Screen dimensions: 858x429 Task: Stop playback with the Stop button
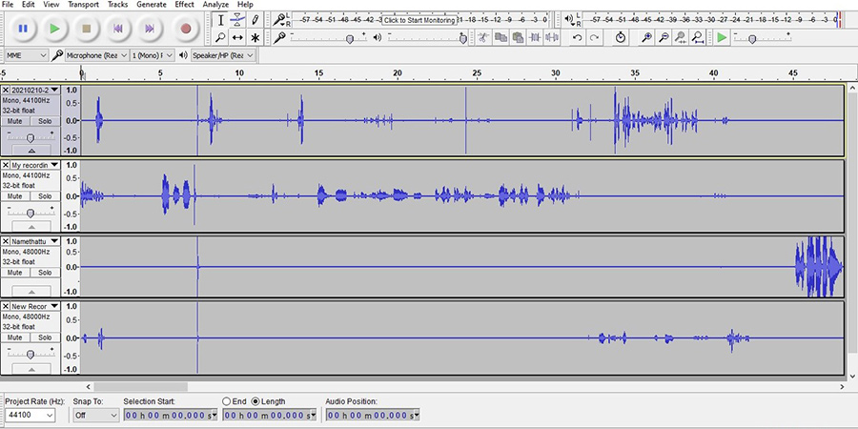click(87, 29)
